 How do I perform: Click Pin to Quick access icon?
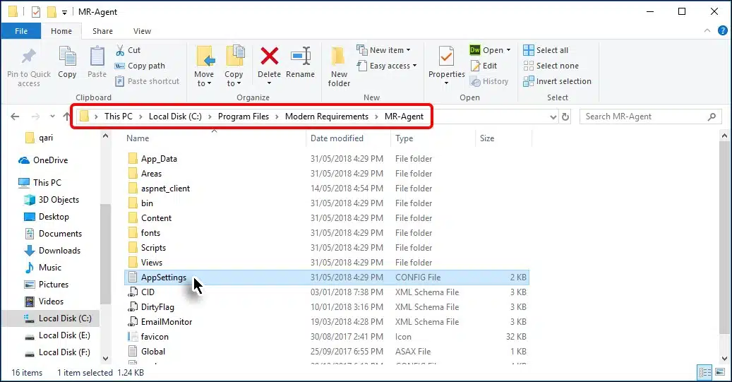(x=29, y=56)
